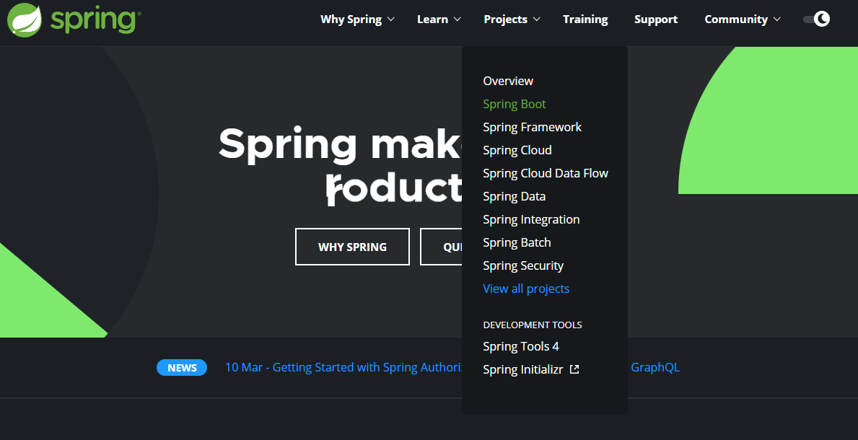Open Spring Tools 4 entry

coord(521,346)
